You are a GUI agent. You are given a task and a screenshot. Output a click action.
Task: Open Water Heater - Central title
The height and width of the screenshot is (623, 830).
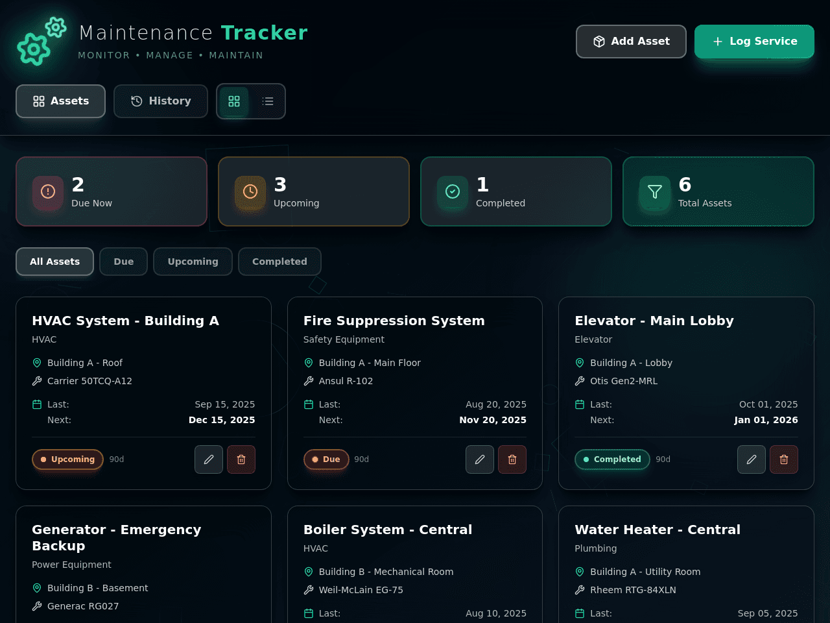click(x=658, y=530)
